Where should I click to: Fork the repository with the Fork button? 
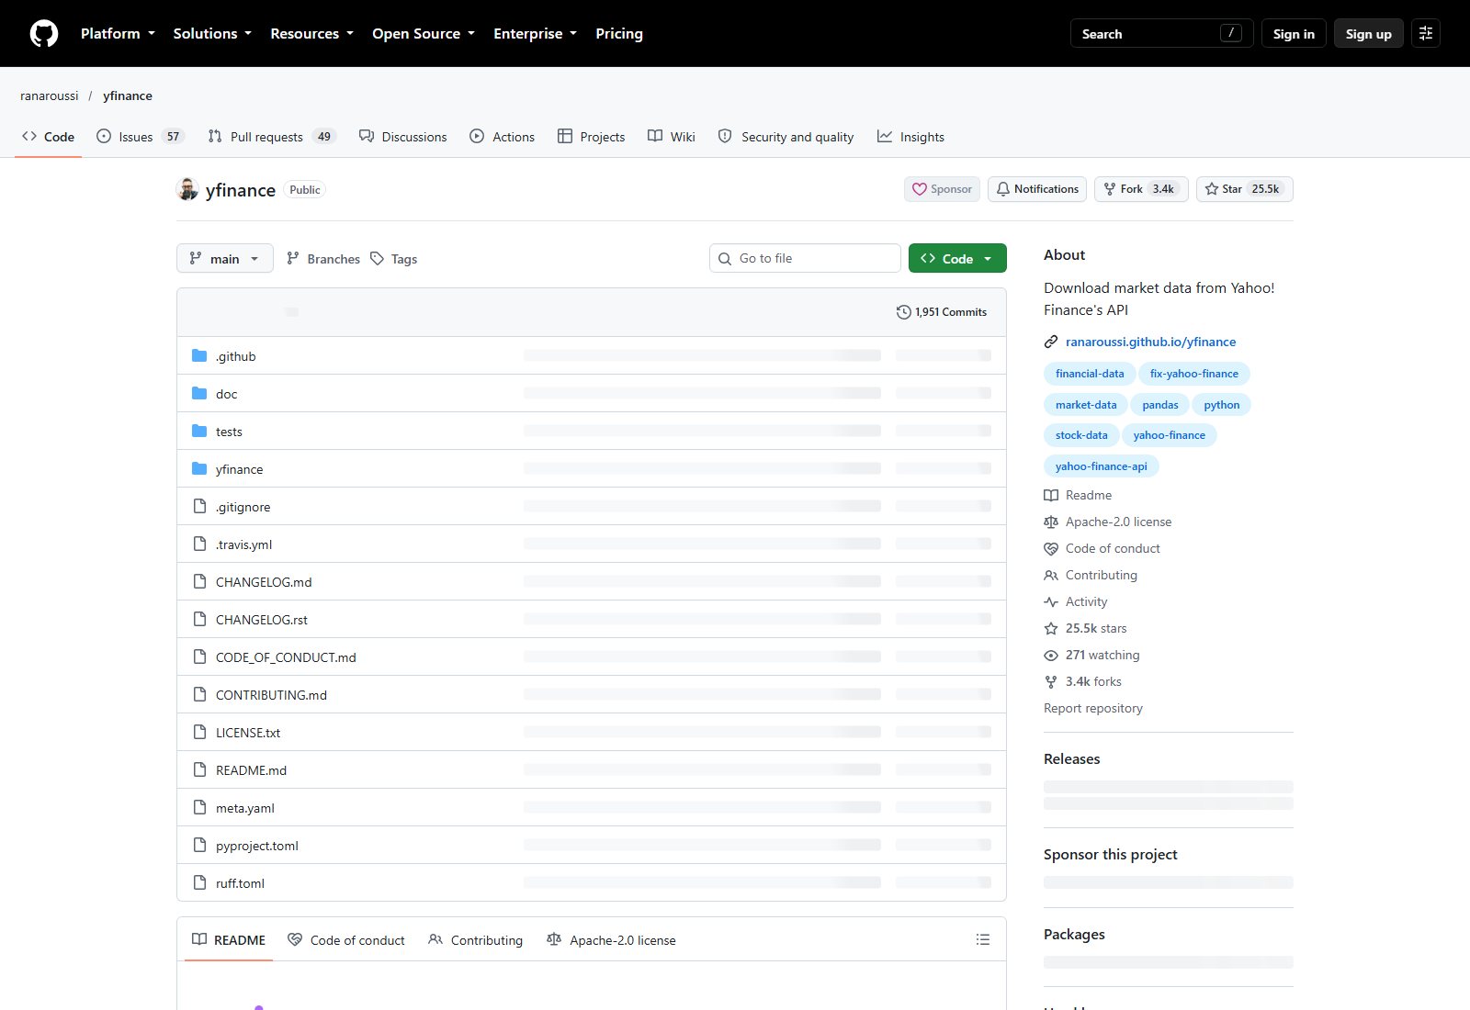point(1141,189)
